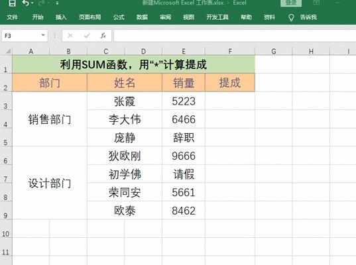Select column F header
The image size is (356, 265).
[230, 51]
